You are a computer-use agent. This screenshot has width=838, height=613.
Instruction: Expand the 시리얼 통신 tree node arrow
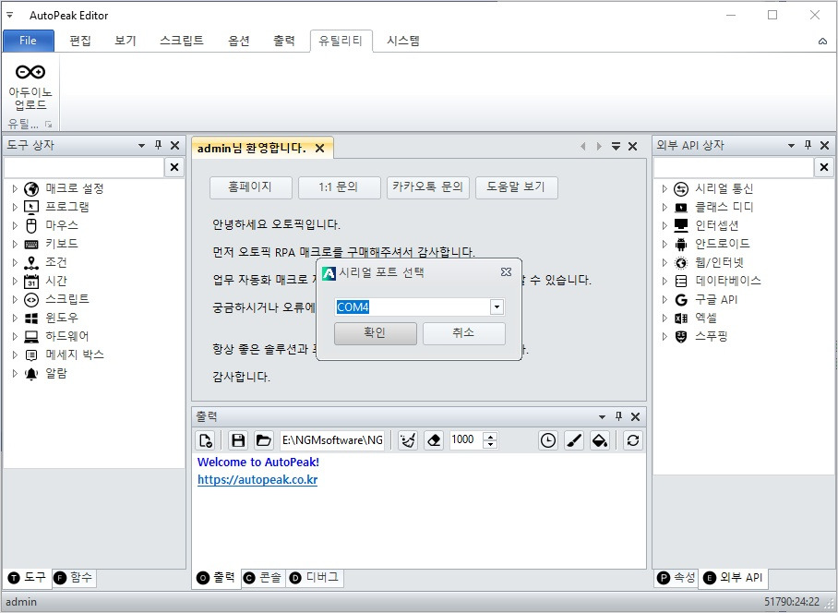point(664,188)
